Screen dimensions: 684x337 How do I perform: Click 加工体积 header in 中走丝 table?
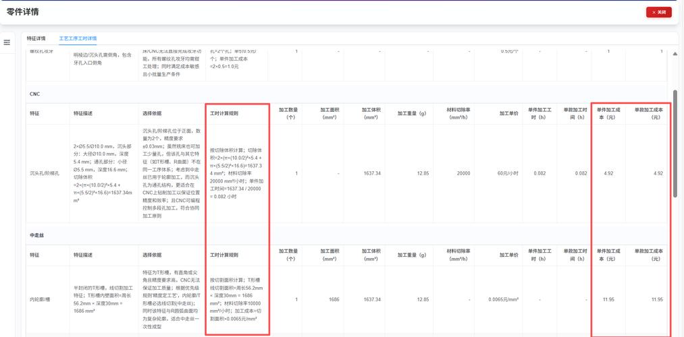tap(371, 255)
